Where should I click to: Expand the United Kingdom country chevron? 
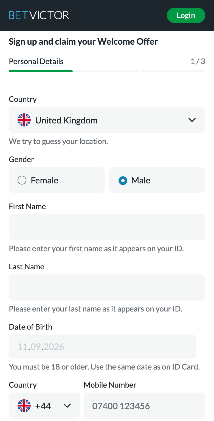point(192,120)
